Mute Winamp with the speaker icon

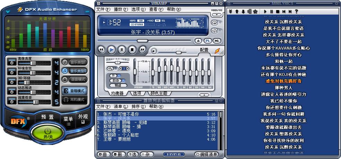click(154, 51)
